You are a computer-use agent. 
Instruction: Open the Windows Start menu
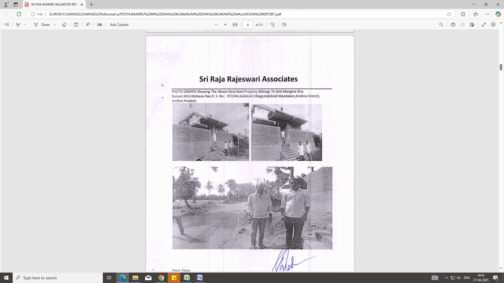(x=6, y=278)
